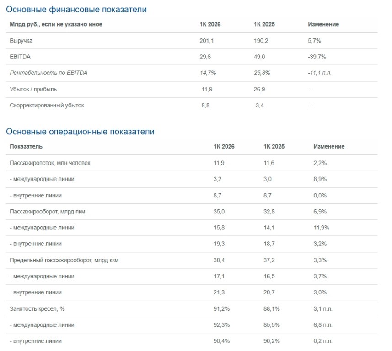Click the 91,2% seat occupancy value
This screenshot has width=392, height=351.
pos(221,309)
